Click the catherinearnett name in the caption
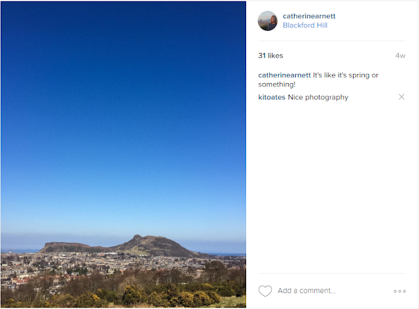Image resolution: width=419 pixels, height=309 pixels. [x=284, y=75]
